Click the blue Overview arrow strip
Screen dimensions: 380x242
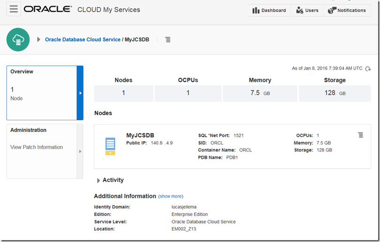(80, 93)
